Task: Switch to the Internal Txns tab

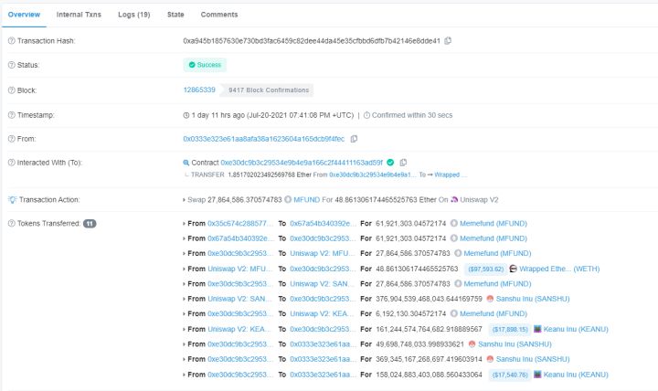Action: coord(79,15)
